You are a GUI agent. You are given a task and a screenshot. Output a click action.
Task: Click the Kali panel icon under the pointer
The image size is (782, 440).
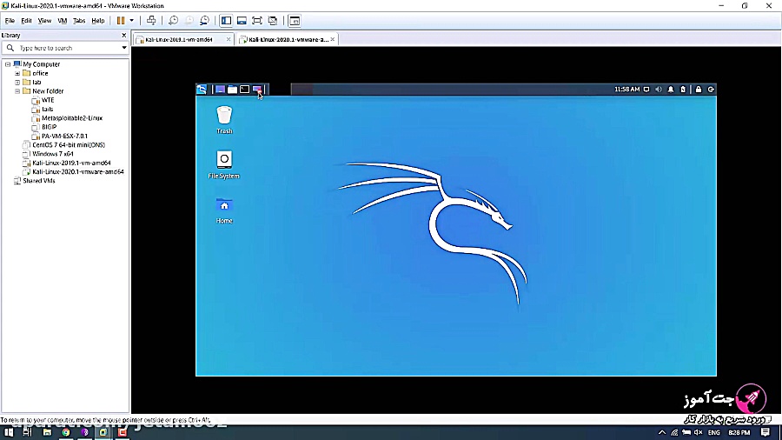[257, 90]
